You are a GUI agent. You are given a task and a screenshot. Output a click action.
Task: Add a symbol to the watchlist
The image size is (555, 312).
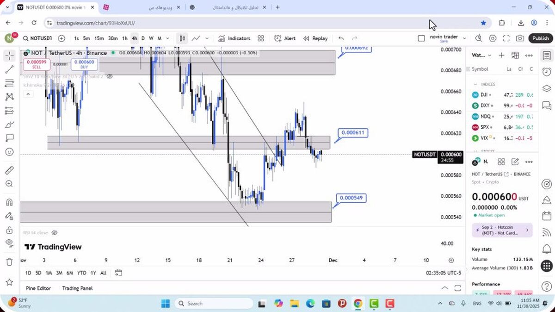coord(501,55)
